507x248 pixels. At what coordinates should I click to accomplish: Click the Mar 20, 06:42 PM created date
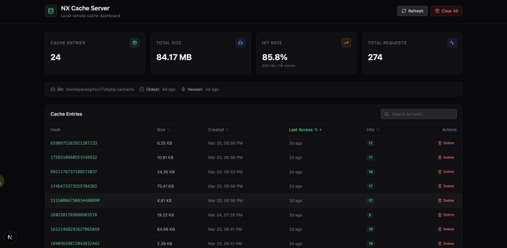pyautogui.click(x=225, y=172)
